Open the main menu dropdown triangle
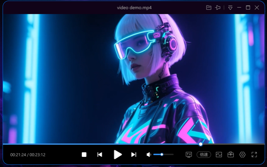Image resolution: width=267 pixels, height=167 pixels. click(230, 8)
